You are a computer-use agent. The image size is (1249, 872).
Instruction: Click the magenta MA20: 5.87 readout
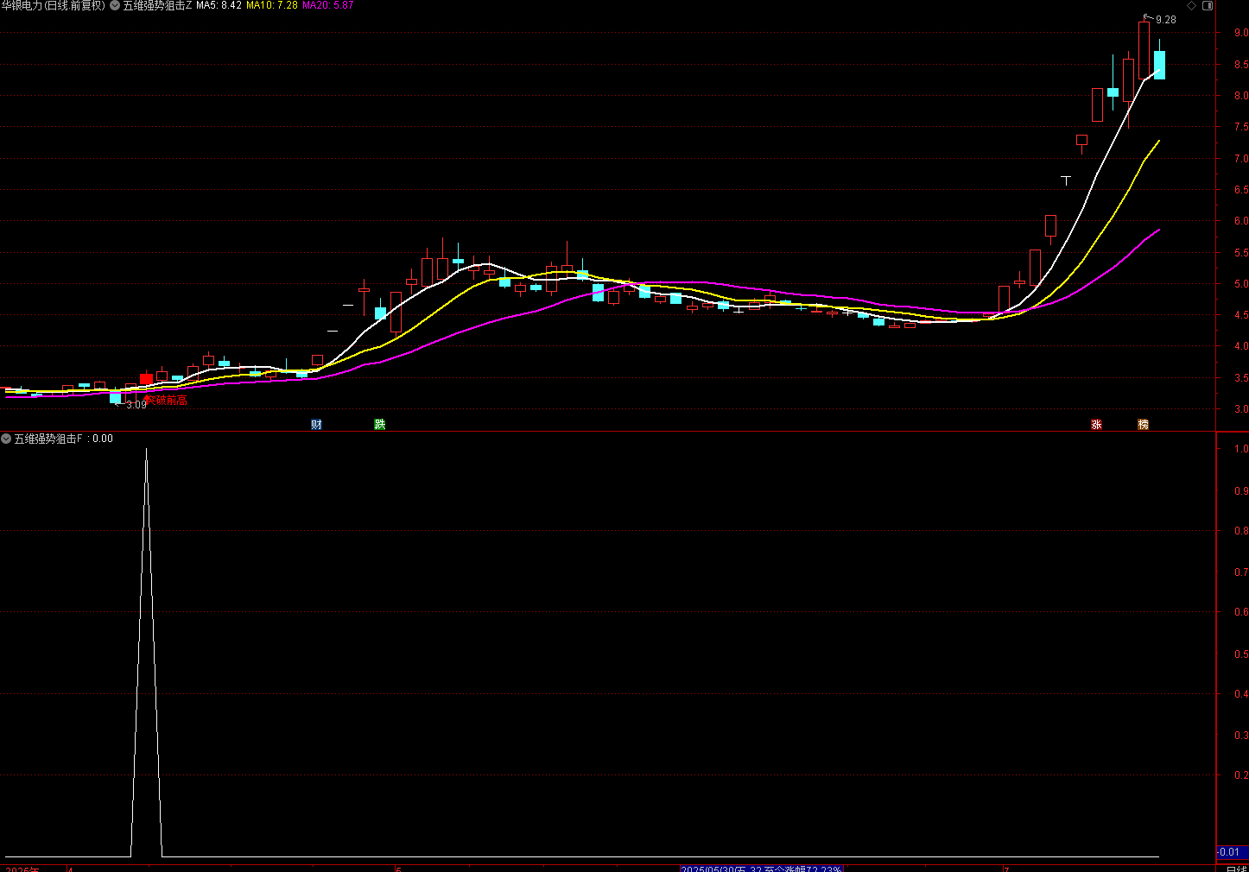(327, 5)
